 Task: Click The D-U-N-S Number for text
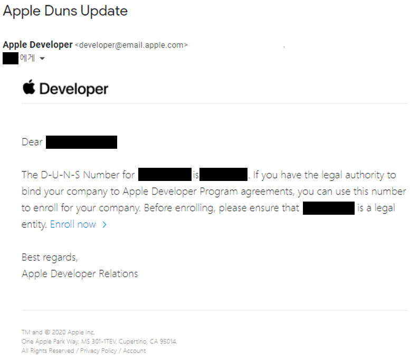tap(78, 175)
